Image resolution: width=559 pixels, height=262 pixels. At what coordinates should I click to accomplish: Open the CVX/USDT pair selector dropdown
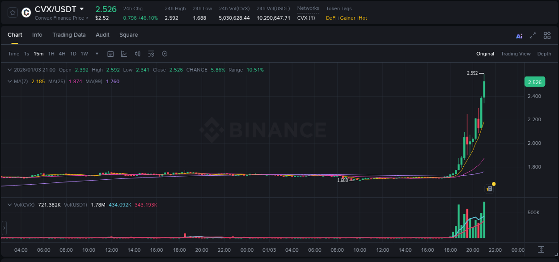pyautogui.click(x=81, y=8)
